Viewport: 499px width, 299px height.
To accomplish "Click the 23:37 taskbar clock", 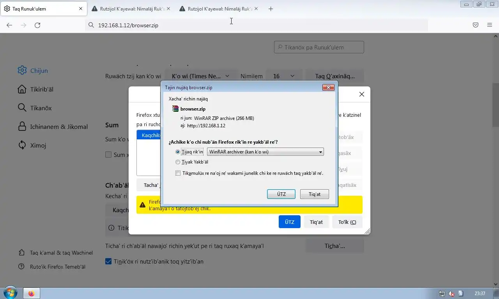I will click(480, 294).
